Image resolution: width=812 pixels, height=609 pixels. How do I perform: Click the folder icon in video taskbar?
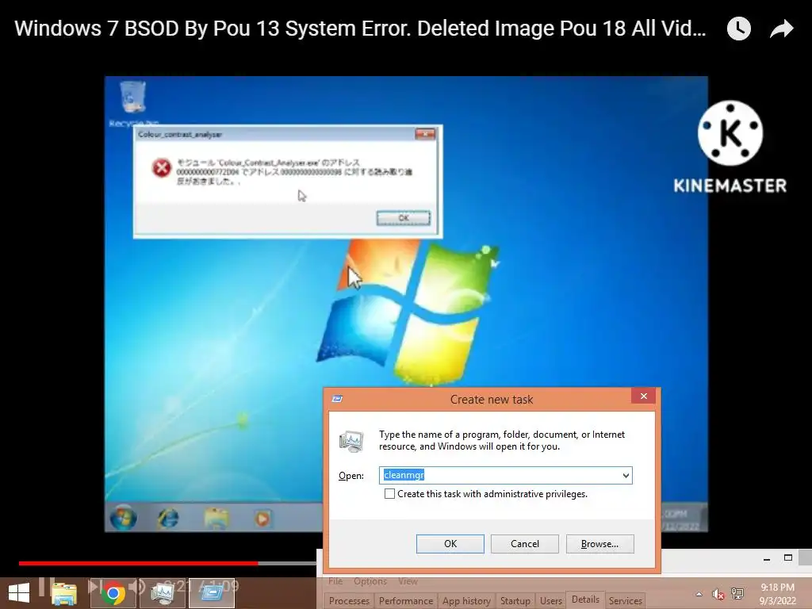[x=216, y=518]
